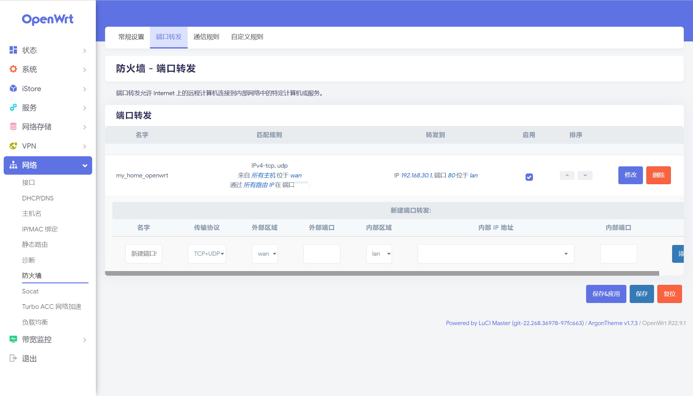Screen dimensions: 693x396
Task: Focus the 外部端口 input field
Action: tap(322, 254)
